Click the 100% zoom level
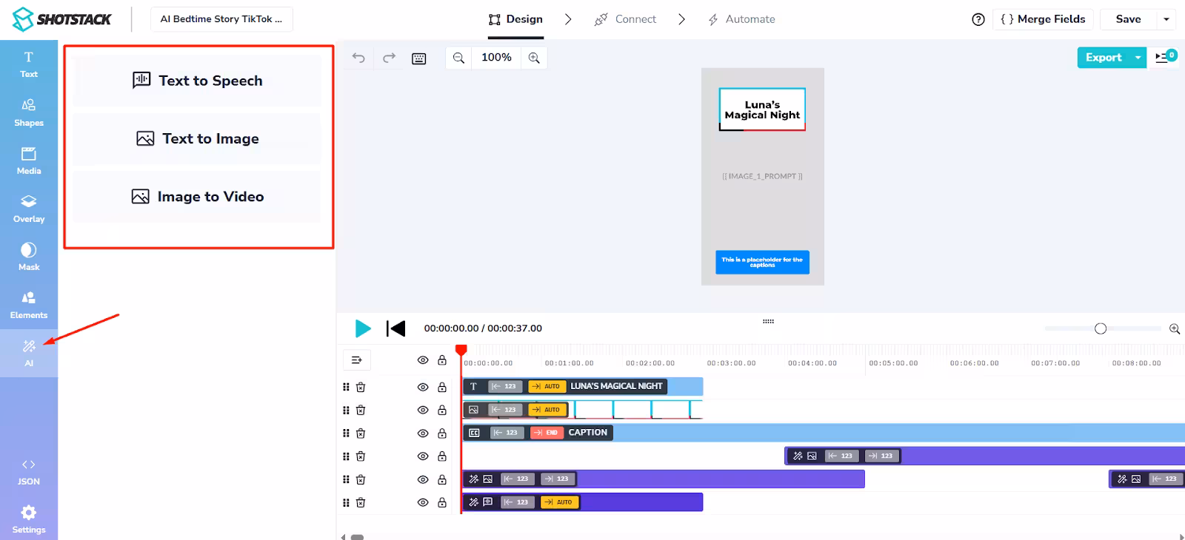 coord(496,58)
